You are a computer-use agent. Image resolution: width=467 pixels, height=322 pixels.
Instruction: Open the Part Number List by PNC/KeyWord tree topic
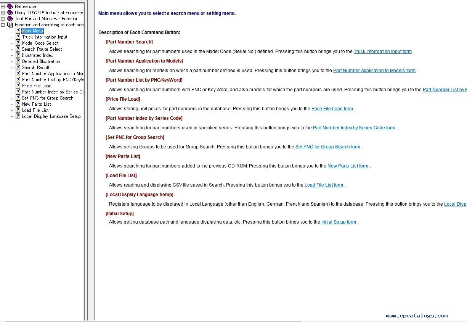pos(53,80)
